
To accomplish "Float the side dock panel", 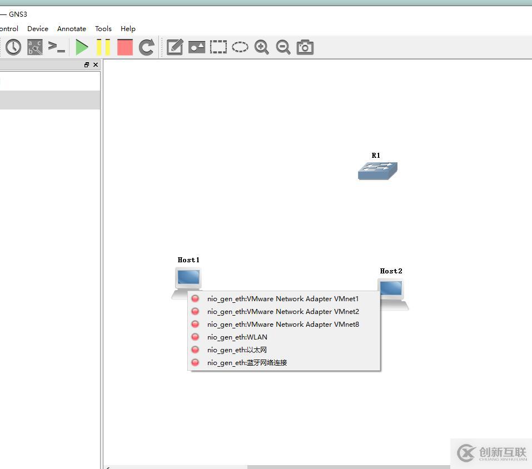I will pos(87,65).
